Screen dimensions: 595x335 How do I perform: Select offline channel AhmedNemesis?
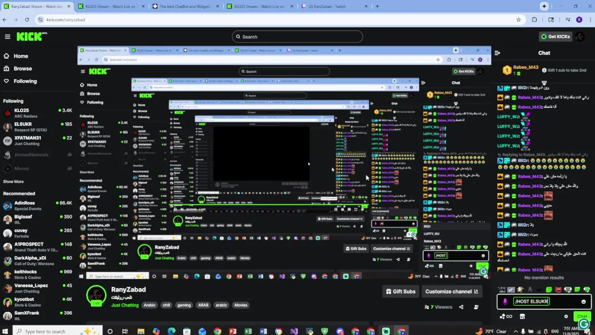37,155
